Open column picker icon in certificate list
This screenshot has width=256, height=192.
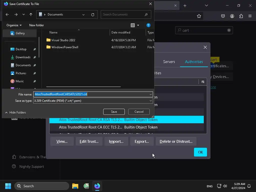click(x=203, y=82)
